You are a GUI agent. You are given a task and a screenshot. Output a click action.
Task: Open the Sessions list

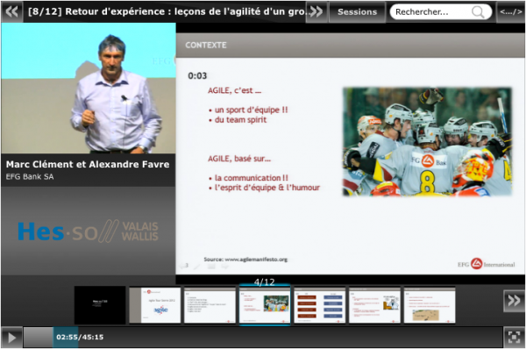coord(358,12)
